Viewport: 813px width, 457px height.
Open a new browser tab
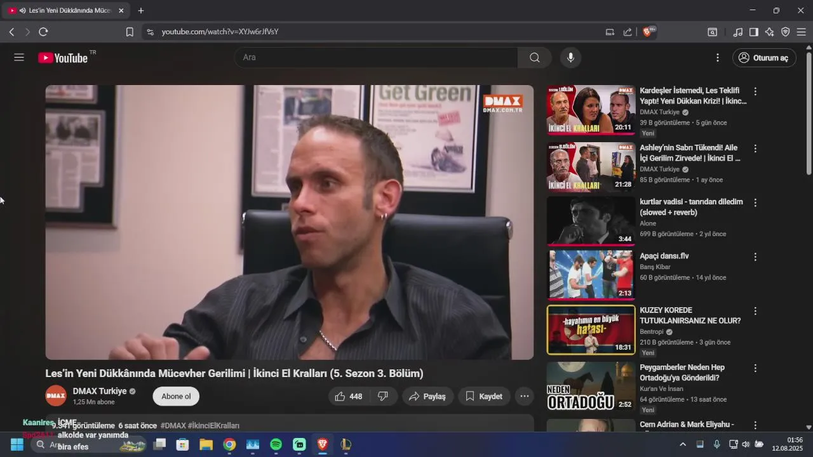point(141,11)
